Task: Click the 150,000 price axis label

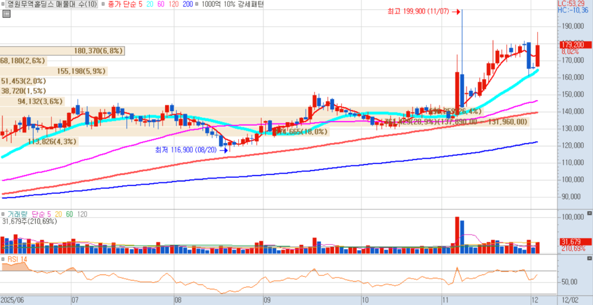Action: 572,95
